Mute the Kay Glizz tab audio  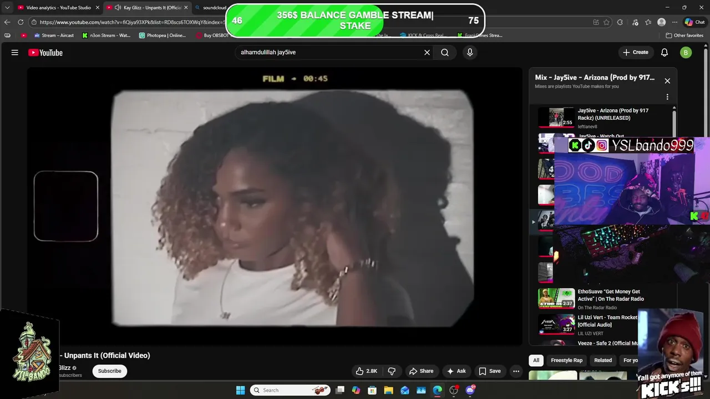(x=118, y=8)
